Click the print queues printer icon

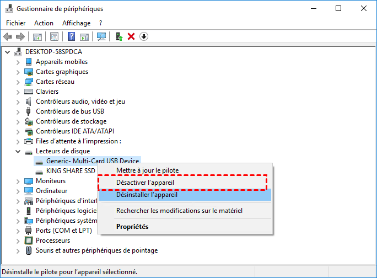click(29, 141)
